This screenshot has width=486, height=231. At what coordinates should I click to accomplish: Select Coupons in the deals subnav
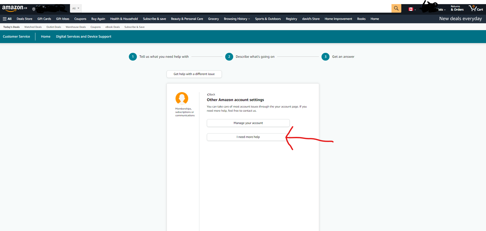pyautogui.click(x=96, y=27)
